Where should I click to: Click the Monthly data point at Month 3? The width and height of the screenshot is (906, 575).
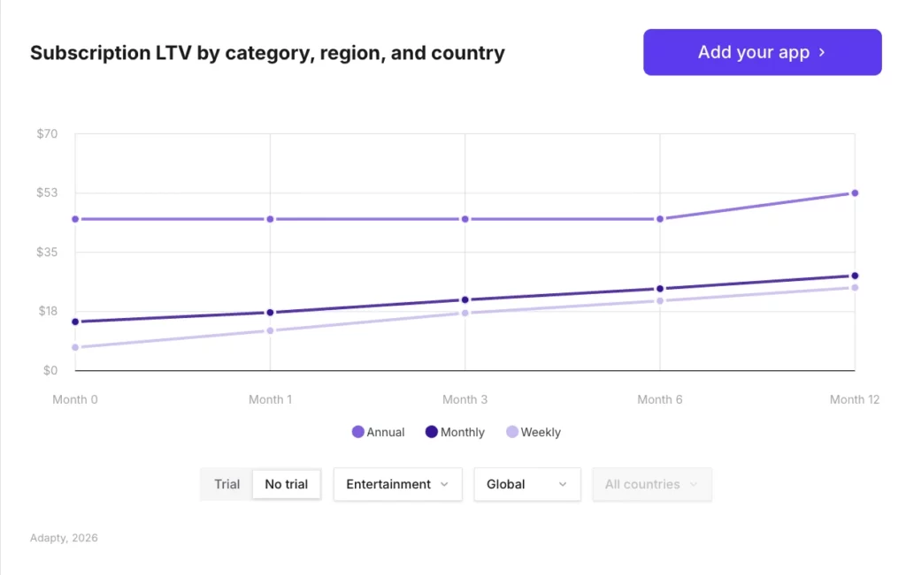click(x=465, y=299)
